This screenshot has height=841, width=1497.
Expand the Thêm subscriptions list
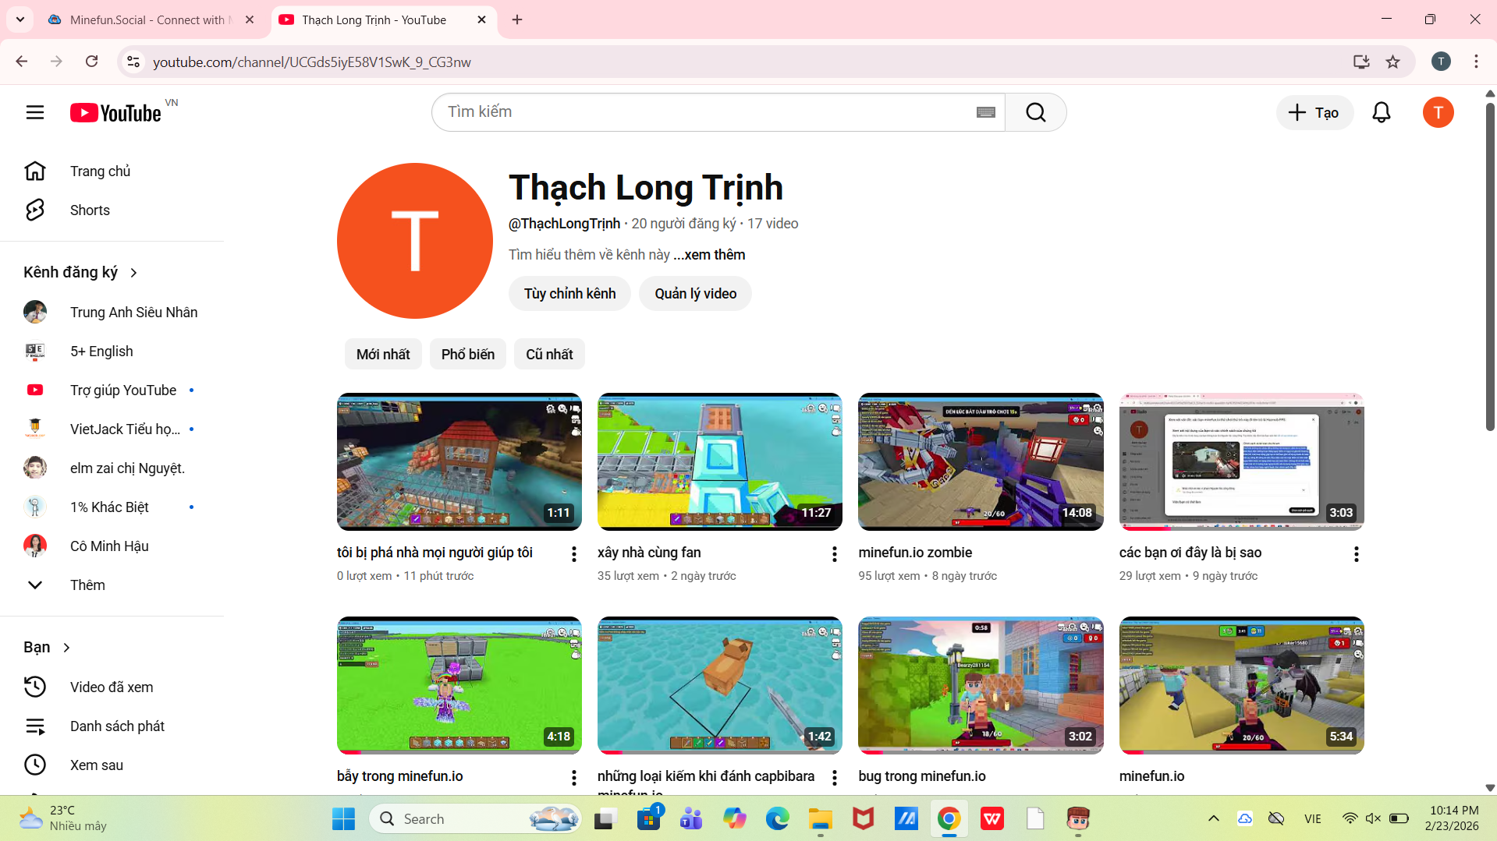point(87,585)
